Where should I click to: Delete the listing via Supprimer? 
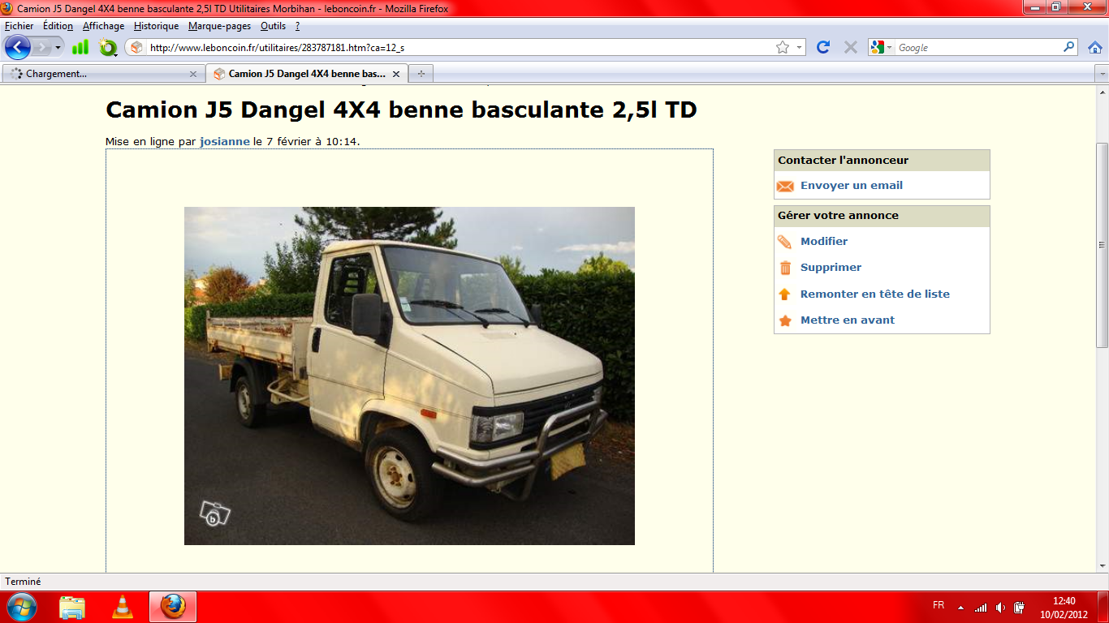coord(831,268)
